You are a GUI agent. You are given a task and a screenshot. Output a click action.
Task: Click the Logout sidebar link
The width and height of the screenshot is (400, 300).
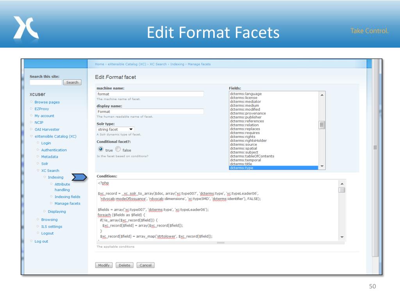coord(47,233)
